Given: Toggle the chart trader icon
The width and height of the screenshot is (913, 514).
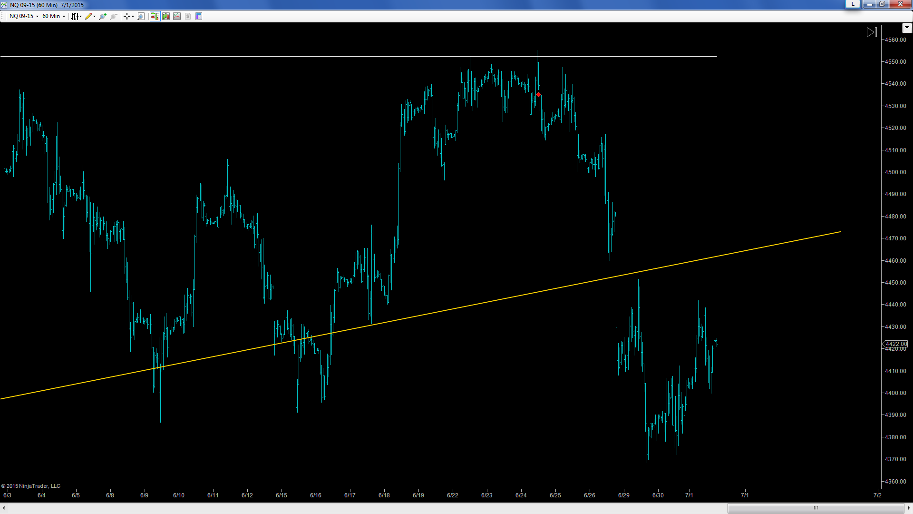Looking at the screenshot, I should click(x=155, y=16).
